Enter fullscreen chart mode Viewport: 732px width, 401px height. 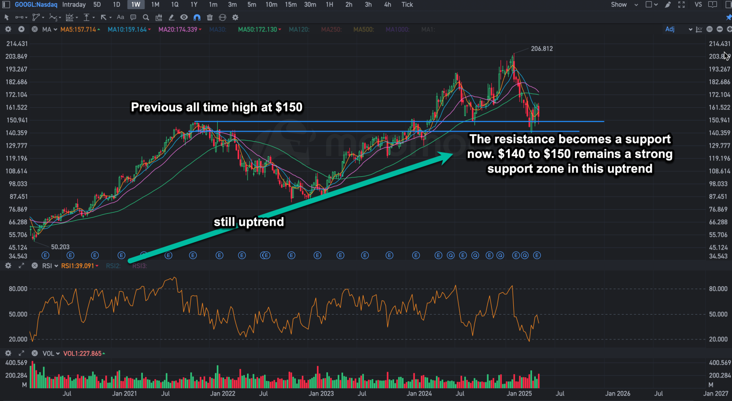pos(681,5)
